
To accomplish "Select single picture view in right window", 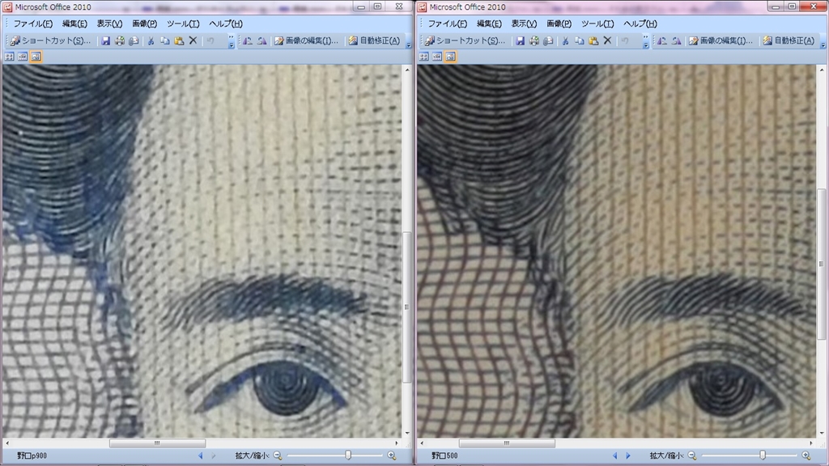I will [x=450, y=57].
